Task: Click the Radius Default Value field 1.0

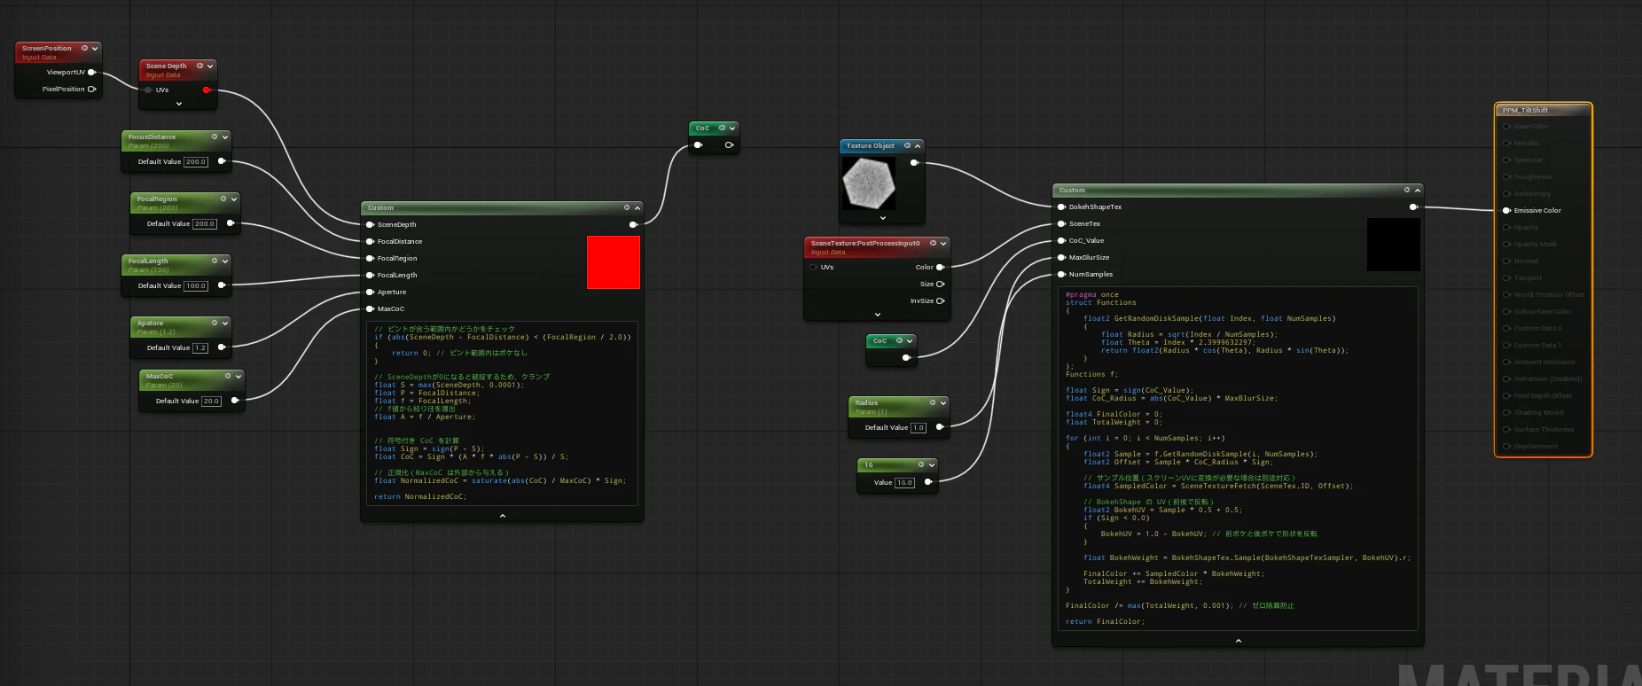Action: (x=919, y=427)
